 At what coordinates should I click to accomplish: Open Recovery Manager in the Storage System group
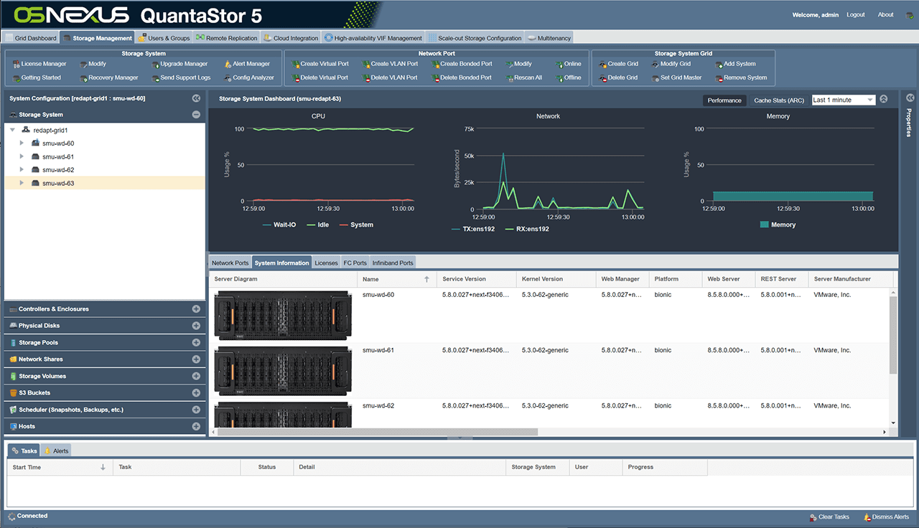tap(109, 77)
